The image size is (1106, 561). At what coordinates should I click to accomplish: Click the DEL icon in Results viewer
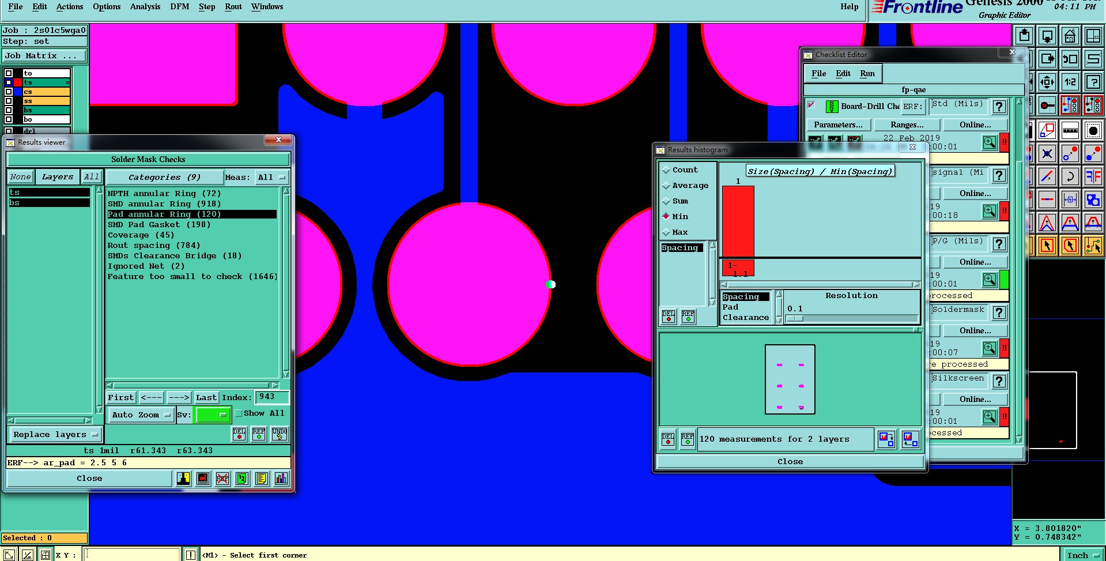coord(239,434)
